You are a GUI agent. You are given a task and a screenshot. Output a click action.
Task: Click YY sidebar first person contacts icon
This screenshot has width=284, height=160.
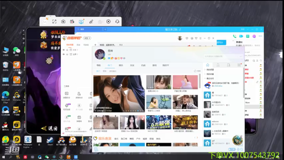(x=218, y=65)
